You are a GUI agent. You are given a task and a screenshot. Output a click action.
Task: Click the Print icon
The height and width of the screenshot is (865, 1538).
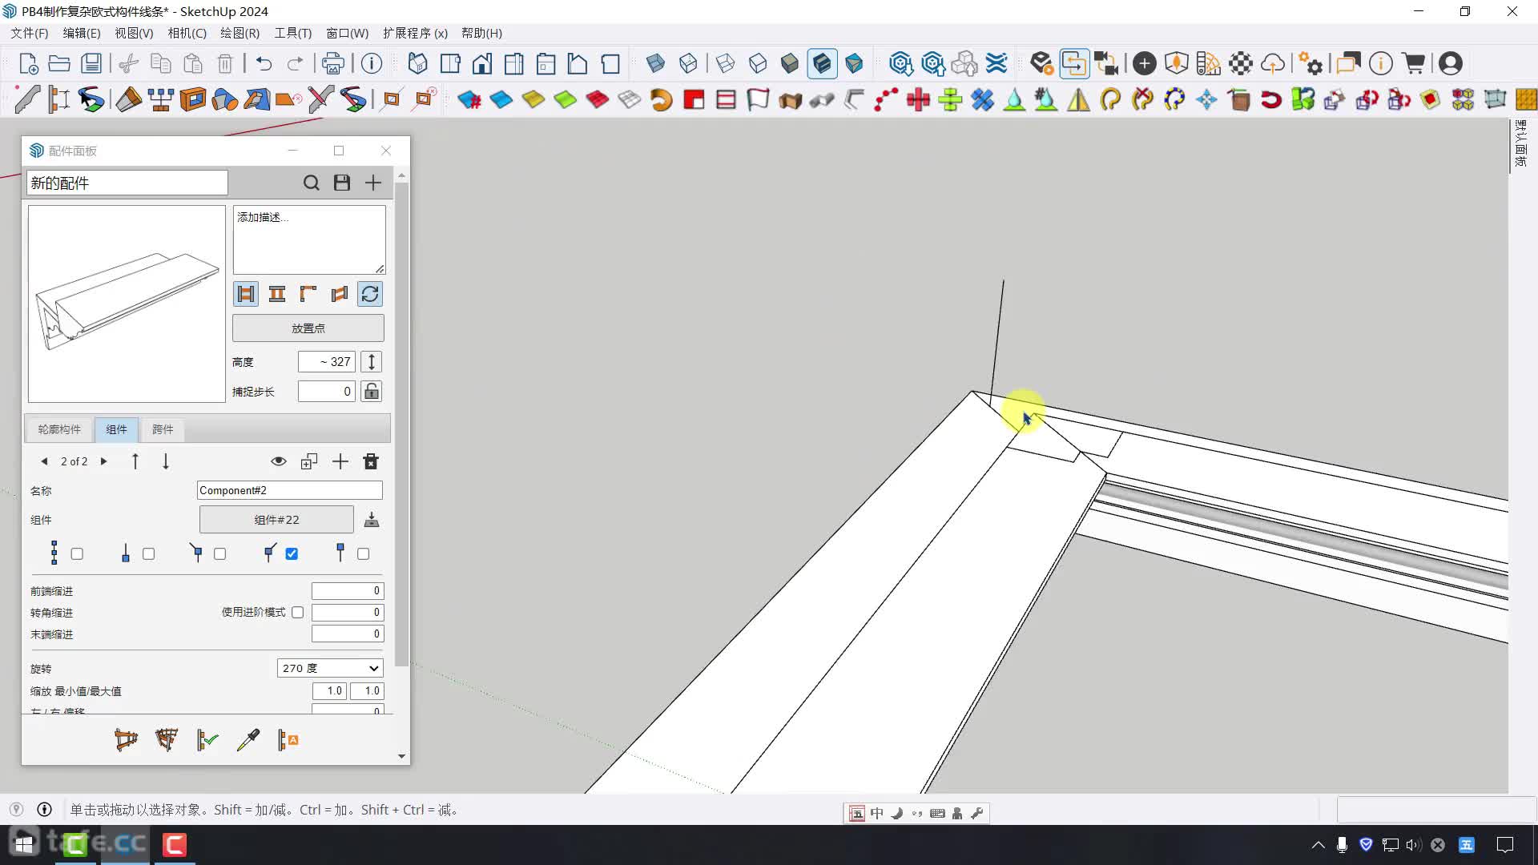[332, 63]
